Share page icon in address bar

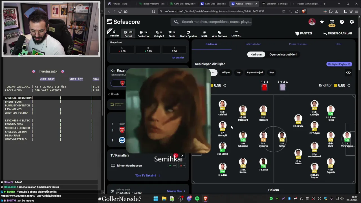click(297, 11)
